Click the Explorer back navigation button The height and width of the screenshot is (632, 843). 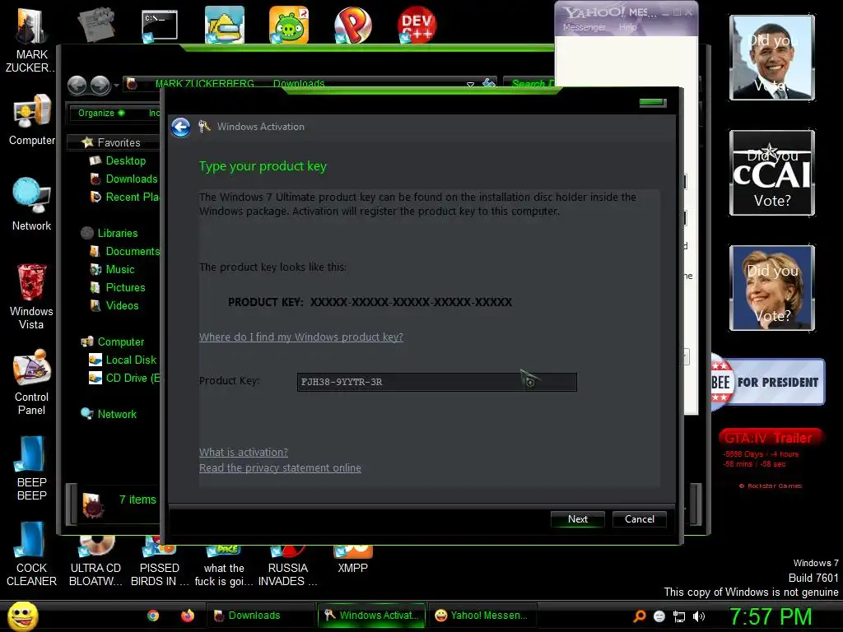(77, 85)
